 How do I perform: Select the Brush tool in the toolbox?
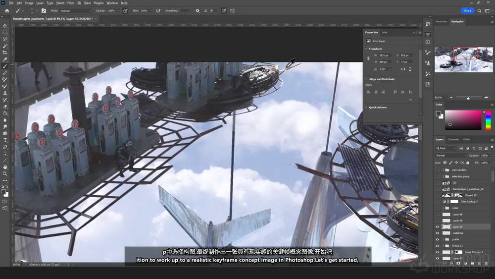[5, 66]
